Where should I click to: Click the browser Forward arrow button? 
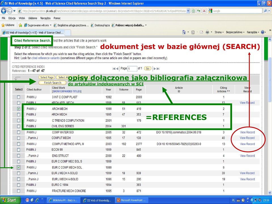coord(10,11)
